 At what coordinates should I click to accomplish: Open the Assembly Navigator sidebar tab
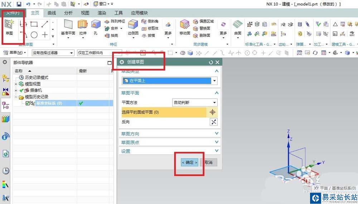pos(6,78)
